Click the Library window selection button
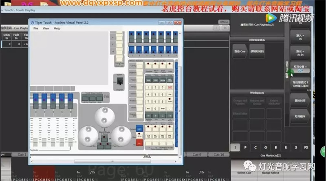The height and width of the screenshot is (181, 326). [139, 66]
